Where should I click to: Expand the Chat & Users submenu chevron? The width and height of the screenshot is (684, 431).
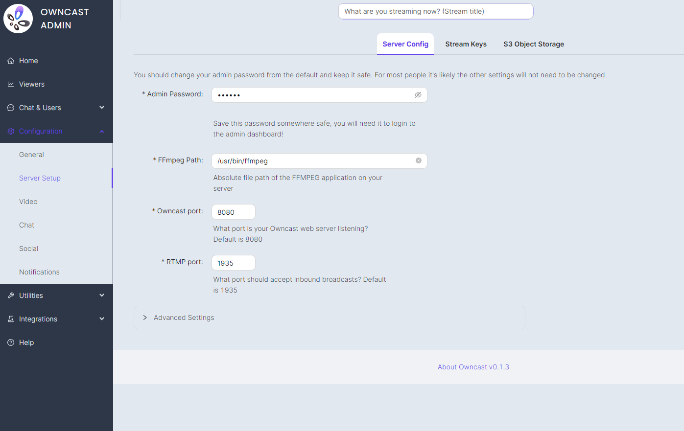(102, 108)
